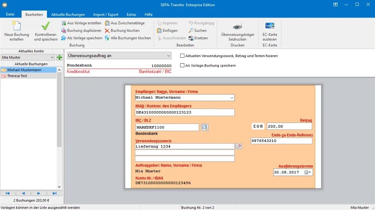Click Alle Buchungen löschen
This screenshot has height=210, width=375.
tap(128, 38)
